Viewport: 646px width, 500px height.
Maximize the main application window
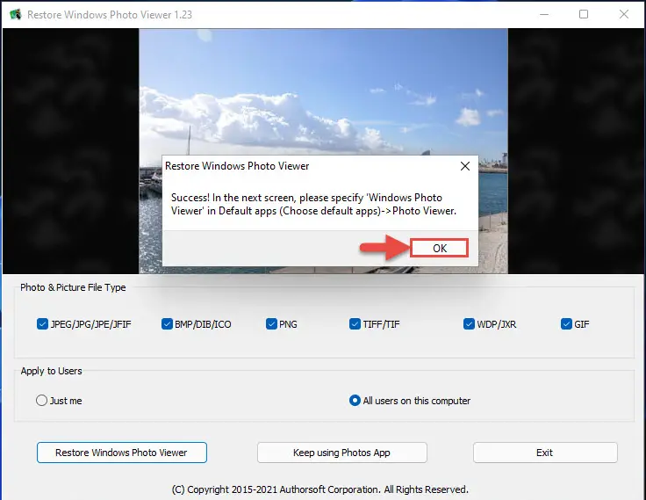584,14
